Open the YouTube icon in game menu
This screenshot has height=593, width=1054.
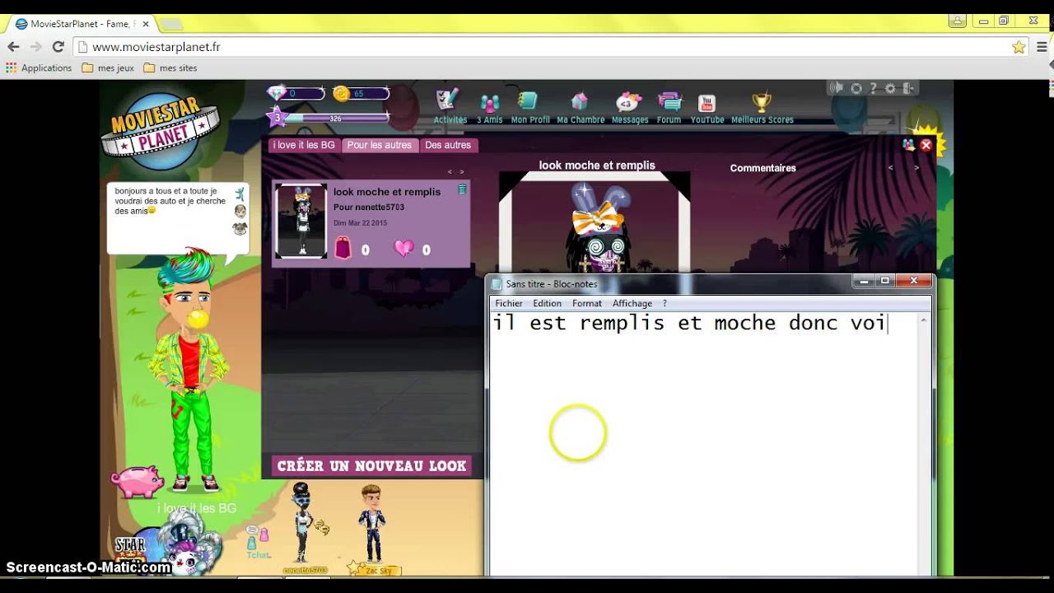coord(707,103)
